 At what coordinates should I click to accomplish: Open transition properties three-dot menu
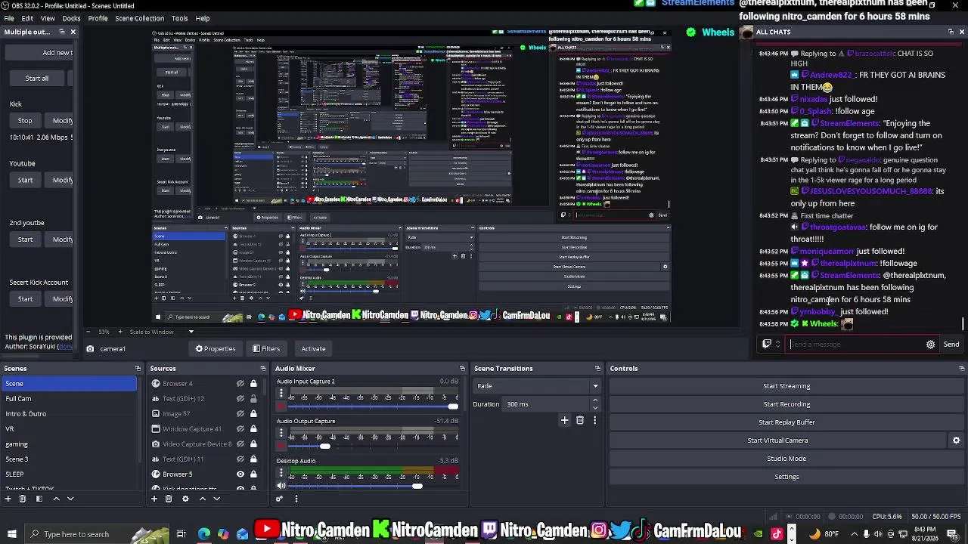click(x=594, y=420)
